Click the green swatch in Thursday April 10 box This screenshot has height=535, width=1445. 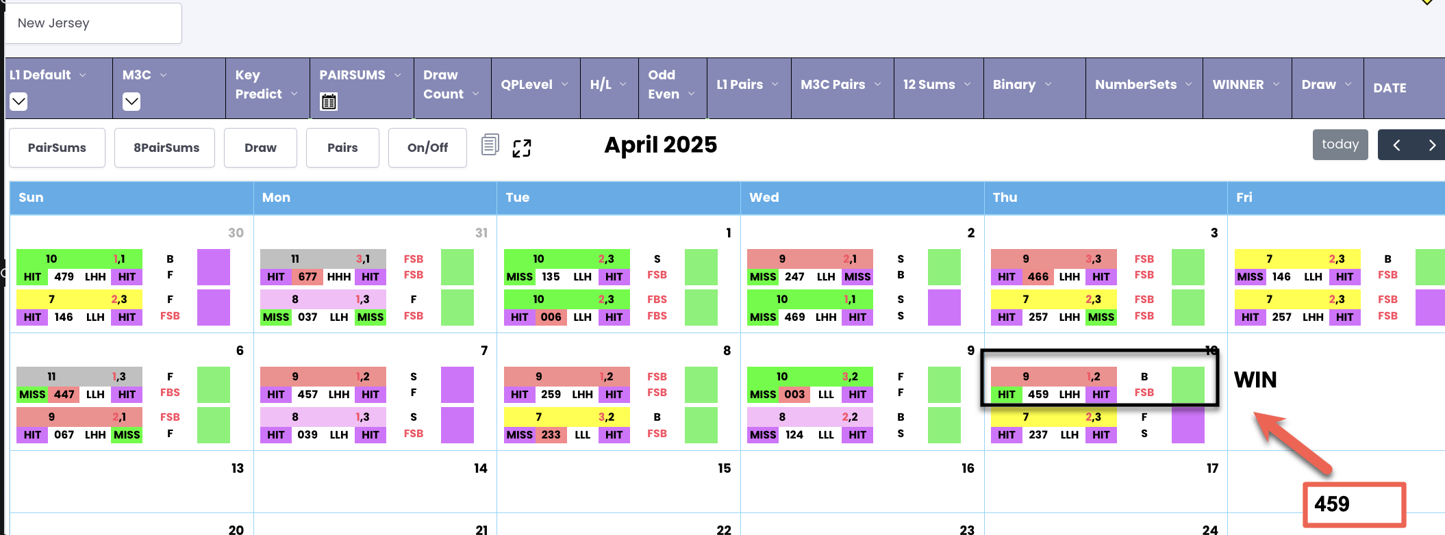(x=1188, y=384)
